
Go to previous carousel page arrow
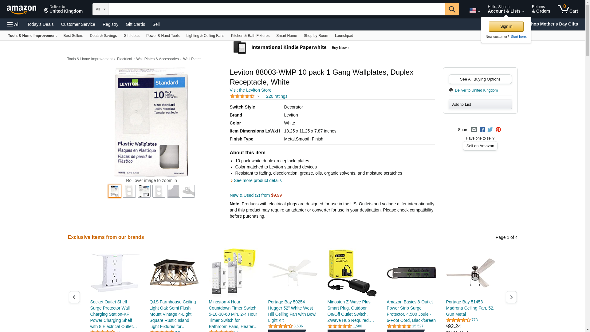point(74,297)
